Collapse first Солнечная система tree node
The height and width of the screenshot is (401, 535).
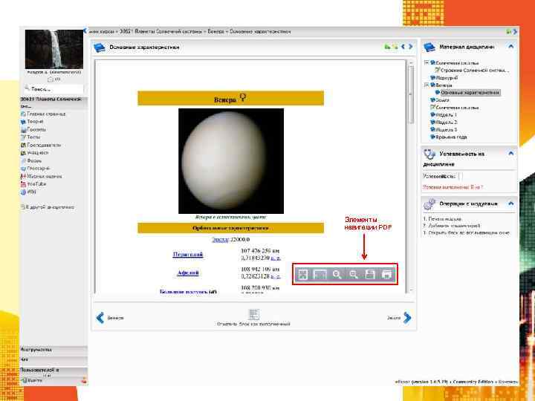pyautogui.click(x=427, y=62)
